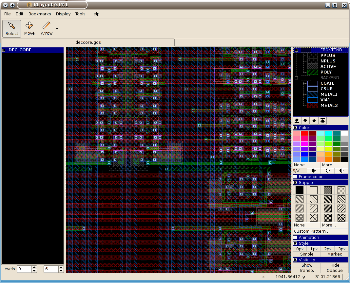Collapse the FRONTEND layer group
The image size is (350, 283).
point(297,50)
